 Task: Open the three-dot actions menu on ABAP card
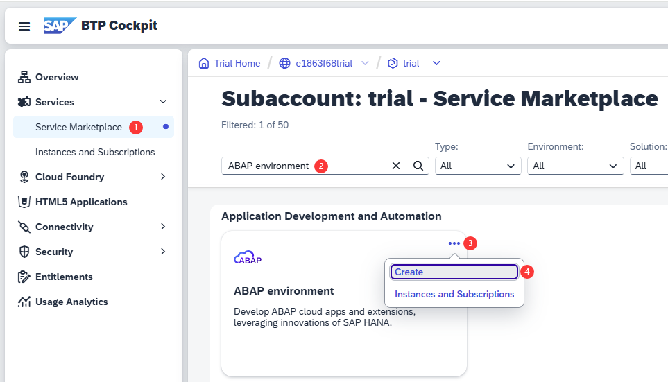tap(454, 243)
